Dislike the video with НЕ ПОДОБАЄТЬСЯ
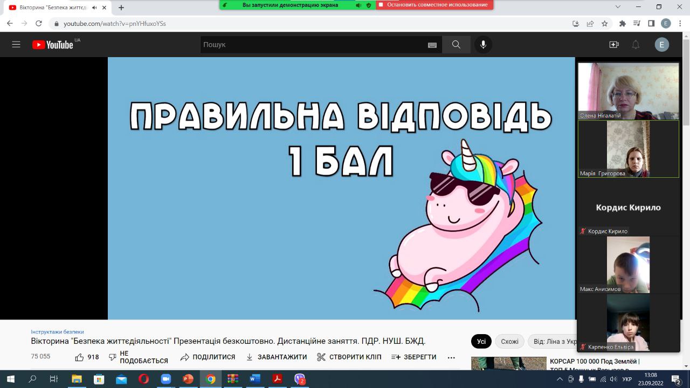 click(x=139, y=357)
